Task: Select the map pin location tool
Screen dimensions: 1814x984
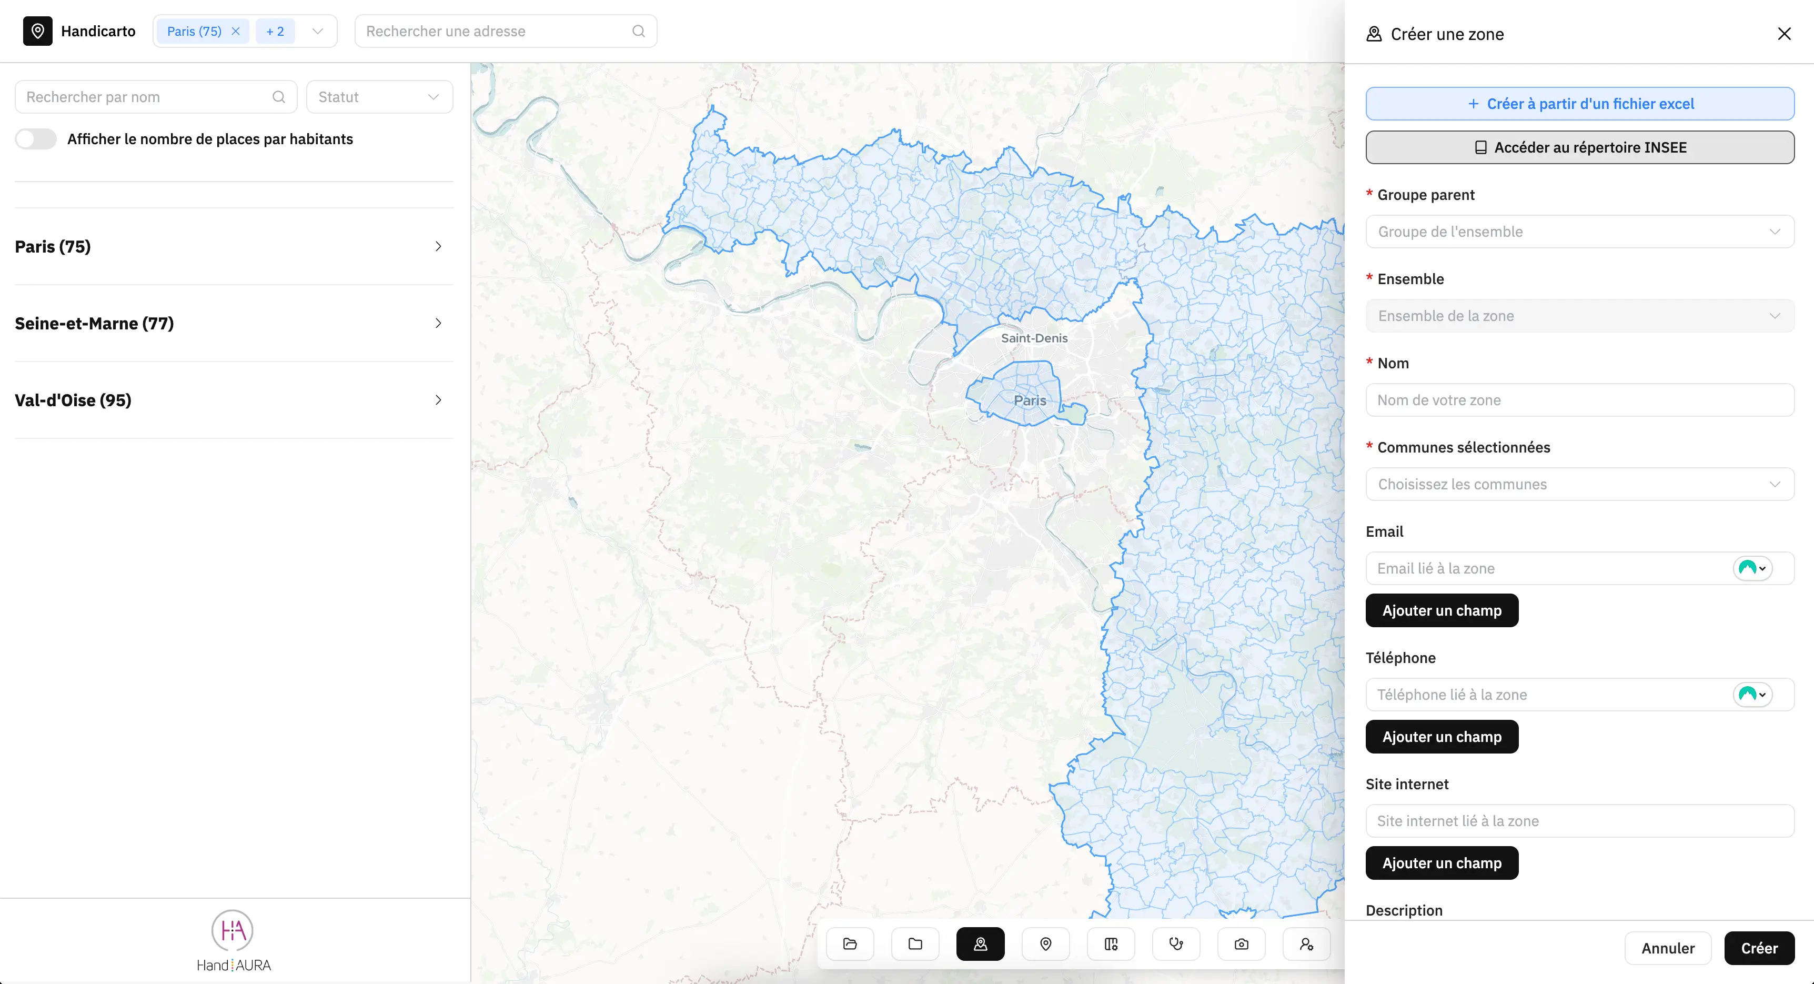Action: point(1046,944)
